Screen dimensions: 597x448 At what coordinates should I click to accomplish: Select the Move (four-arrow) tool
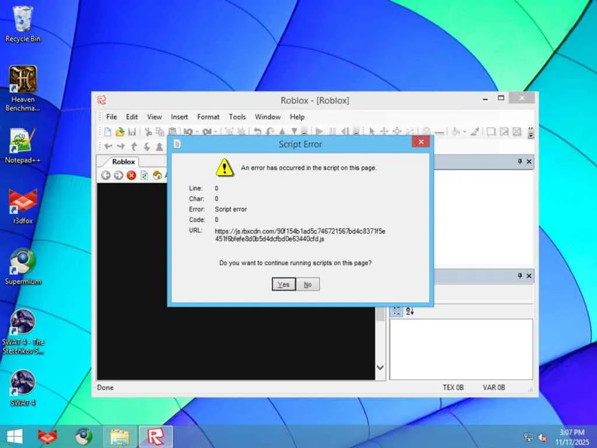[x=384, y=131]
